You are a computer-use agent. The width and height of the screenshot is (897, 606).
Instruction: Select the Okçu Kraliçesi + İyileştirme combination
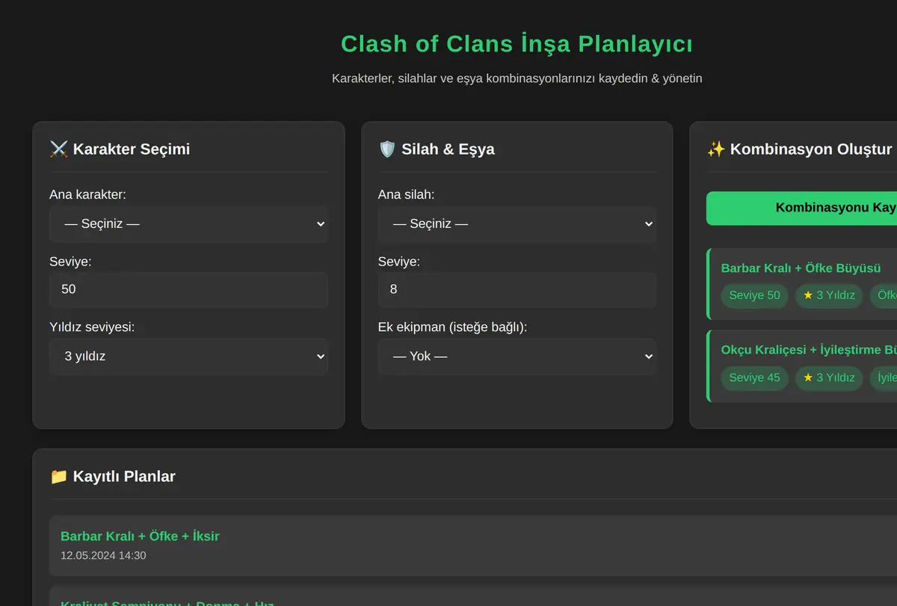pyautogui.click(x=802, y=366)
